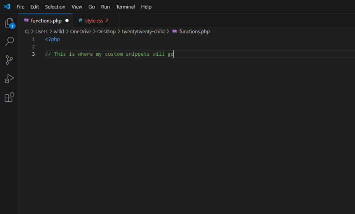Click the custom snippets comment line
The height and width of the screenshot is (214, 355).
(x=110, y=54)
